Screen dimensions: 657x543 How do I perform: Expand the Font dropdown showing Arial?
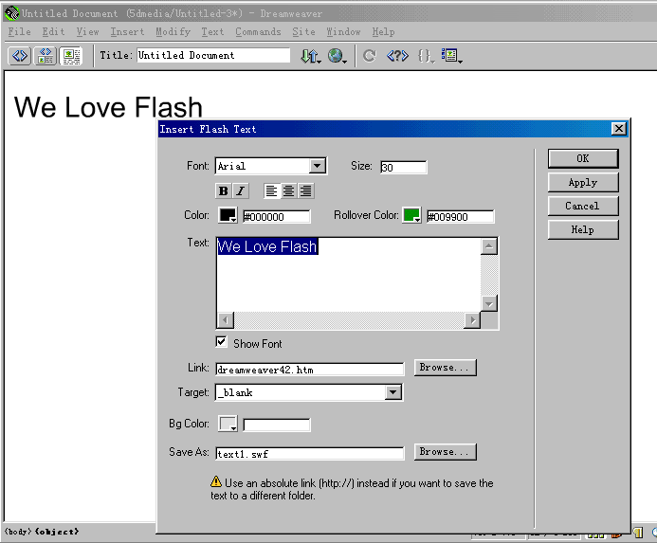point(318,166)
